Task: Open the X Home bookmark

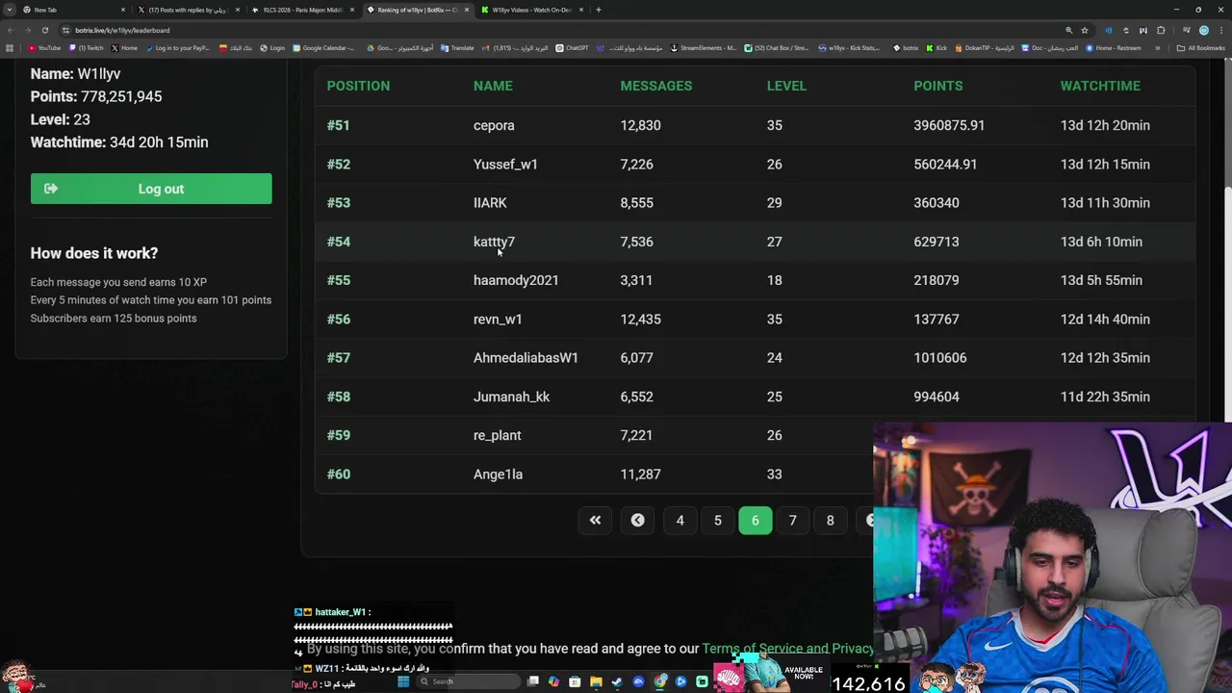Action: pyautogui.click(x=124, y=47)
